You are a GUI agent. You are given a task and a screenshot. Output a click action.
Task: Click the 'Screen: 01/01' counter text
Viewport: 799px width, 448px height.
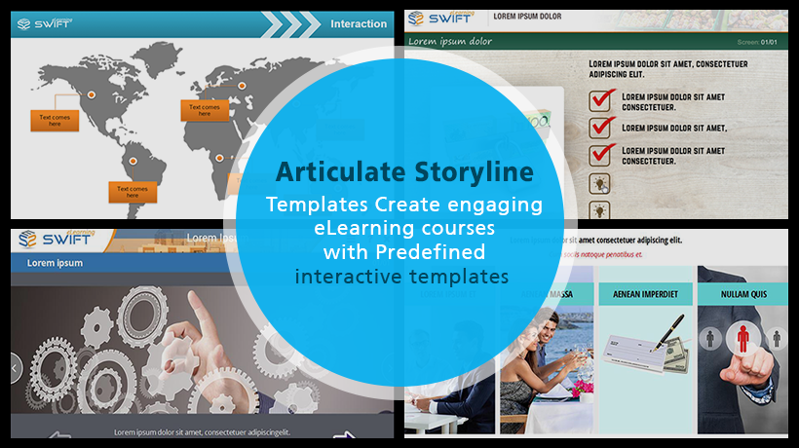coord(757,42)
